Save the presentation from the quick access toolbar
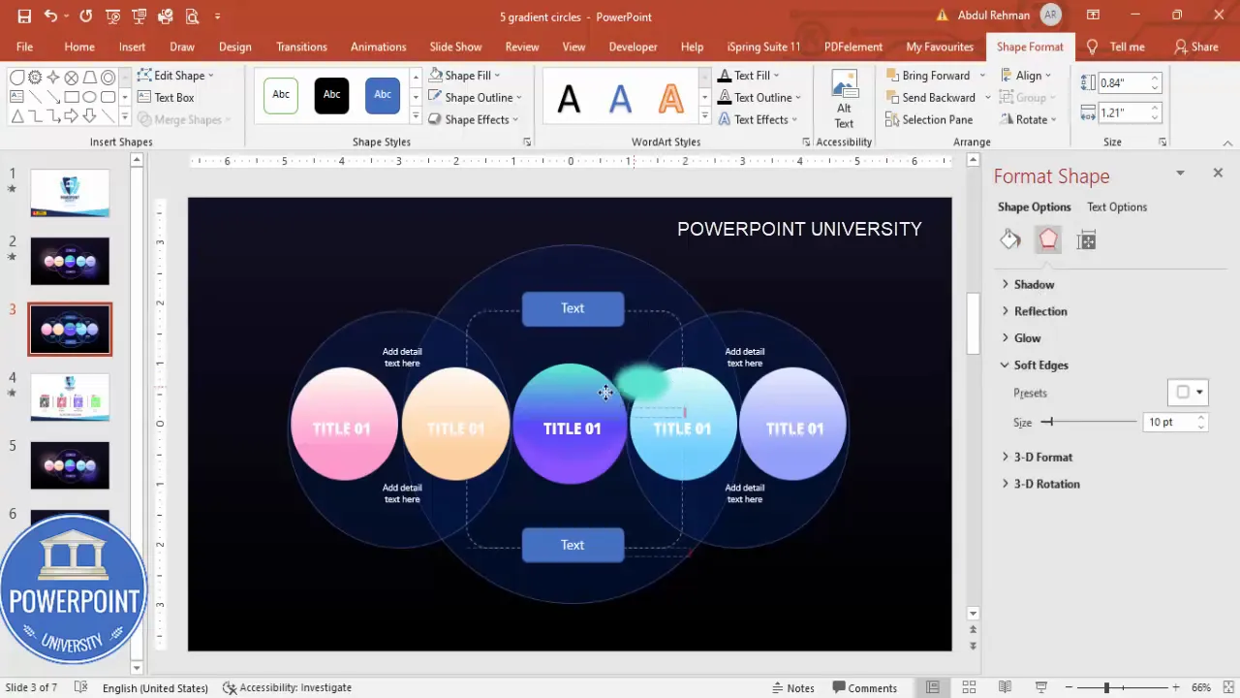The image size is (1240, 698). pyautogui.click(x=24, y=16)
